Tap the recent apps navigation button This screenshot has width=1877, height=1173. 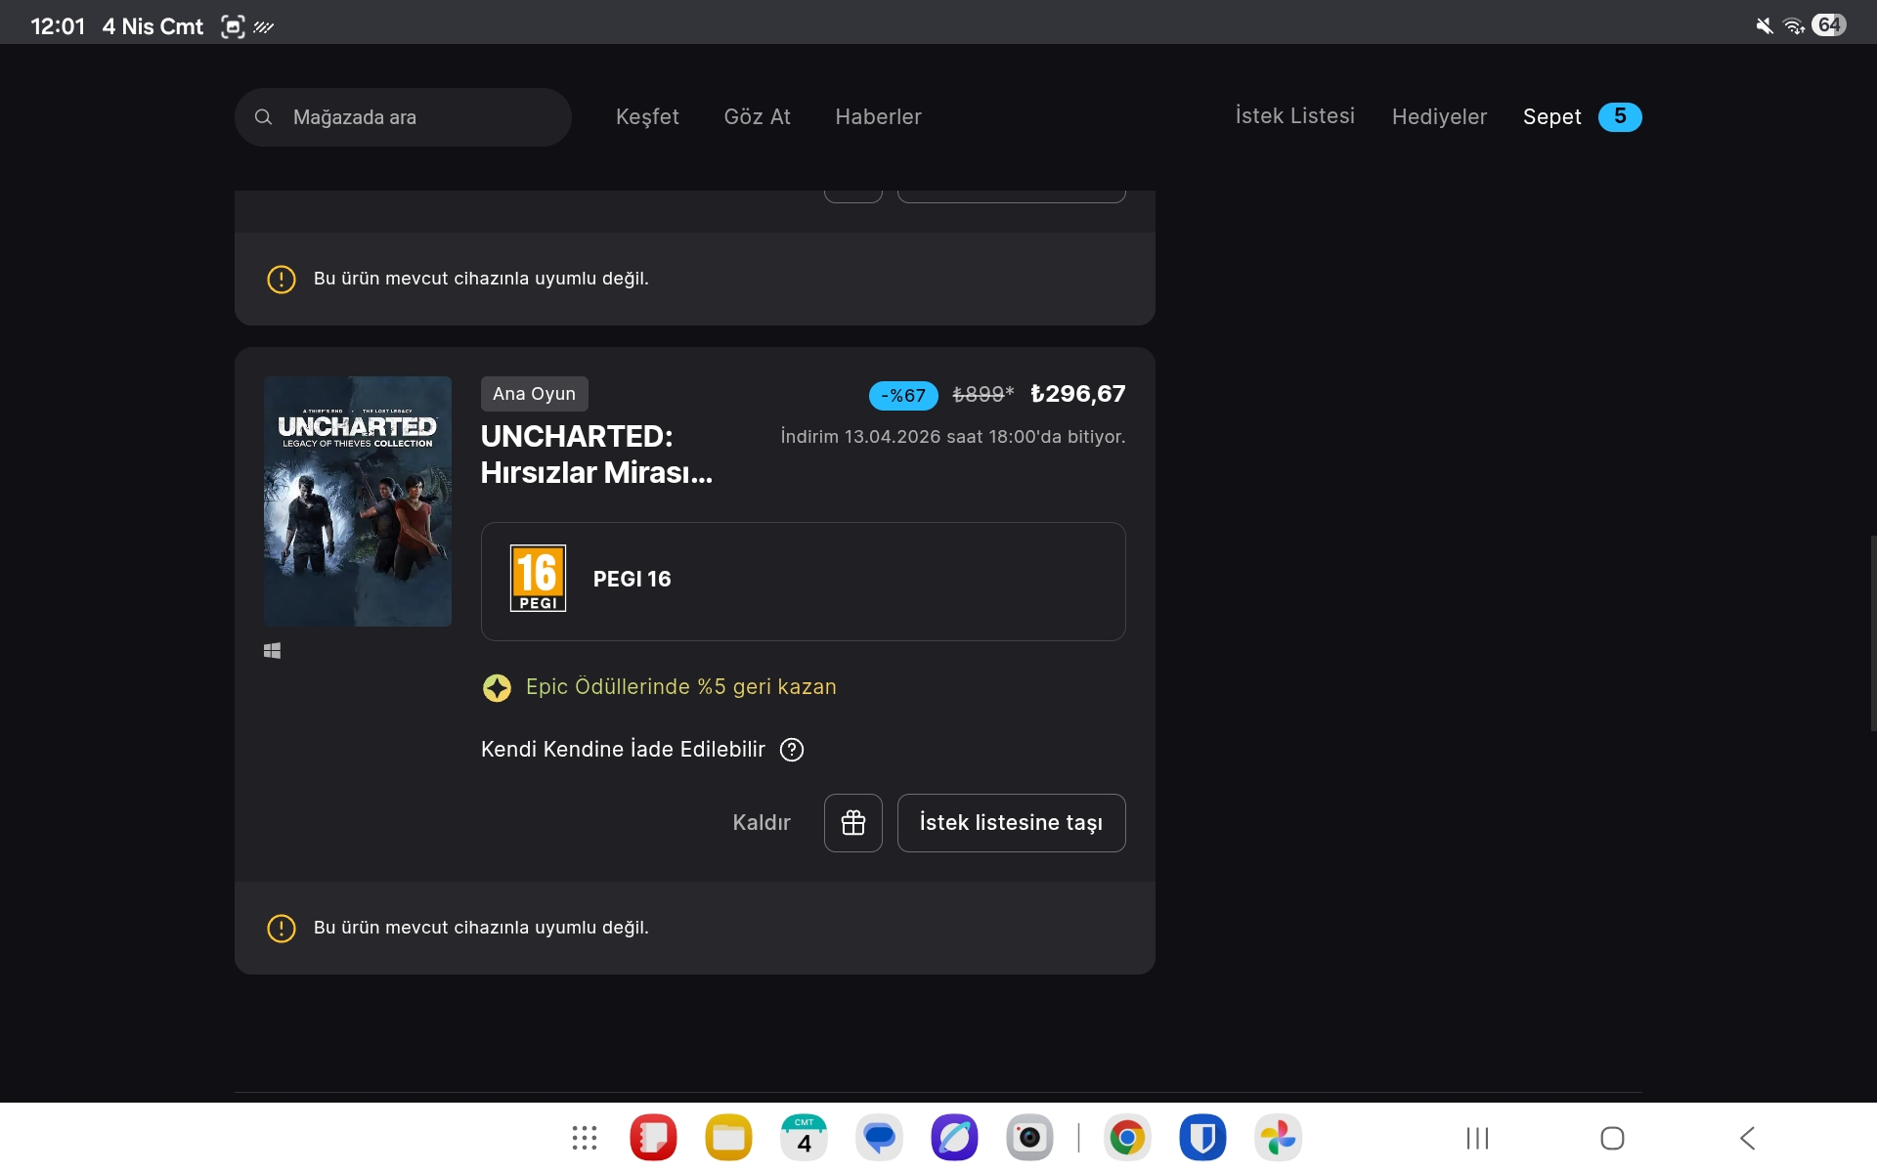pyautogui.click(x=1477, y=1138)
